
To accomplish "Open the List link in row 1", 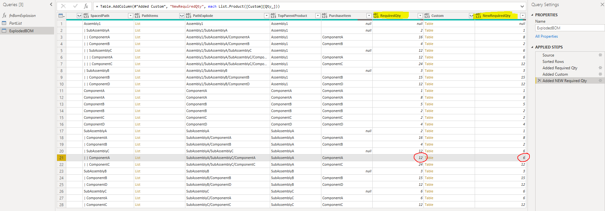I will 138,24.
